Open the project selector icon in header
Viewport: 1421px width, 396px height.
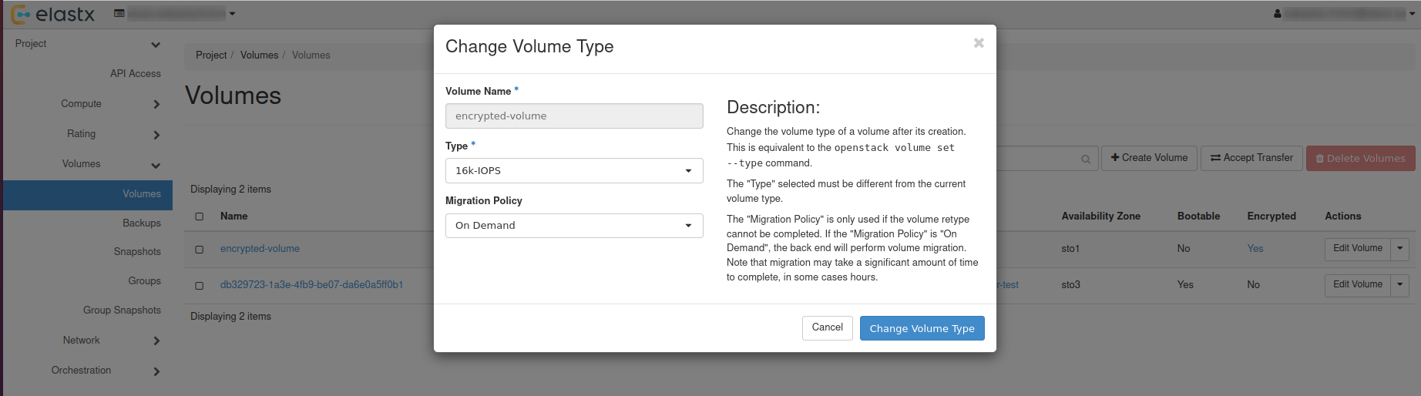pos(119,13)
